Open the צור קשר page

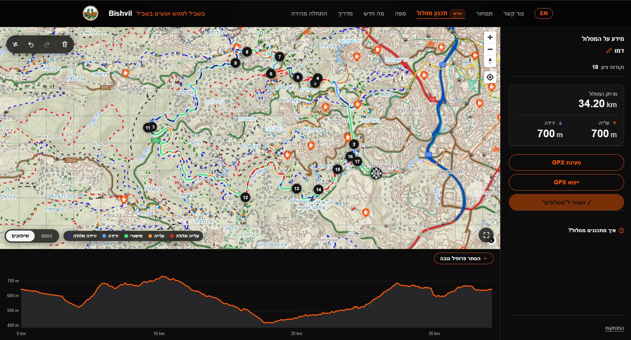coord(513,14)
